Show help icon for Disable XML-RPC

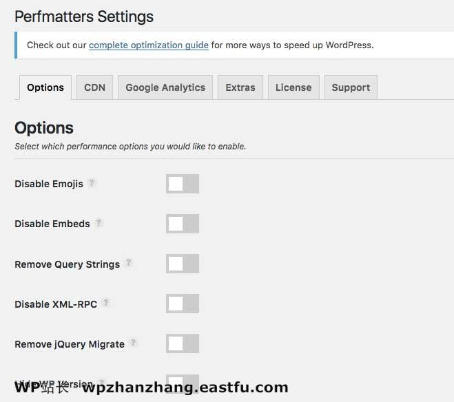(106, 303)
